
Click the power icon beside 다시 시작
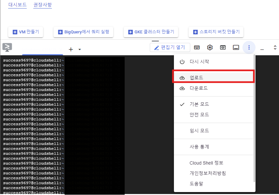click(x=182, y=62)
